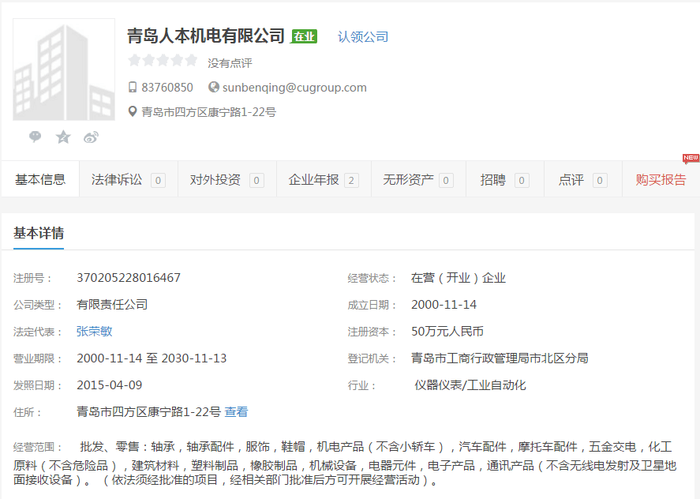Open the 基本信息 tab

point(40,180)
